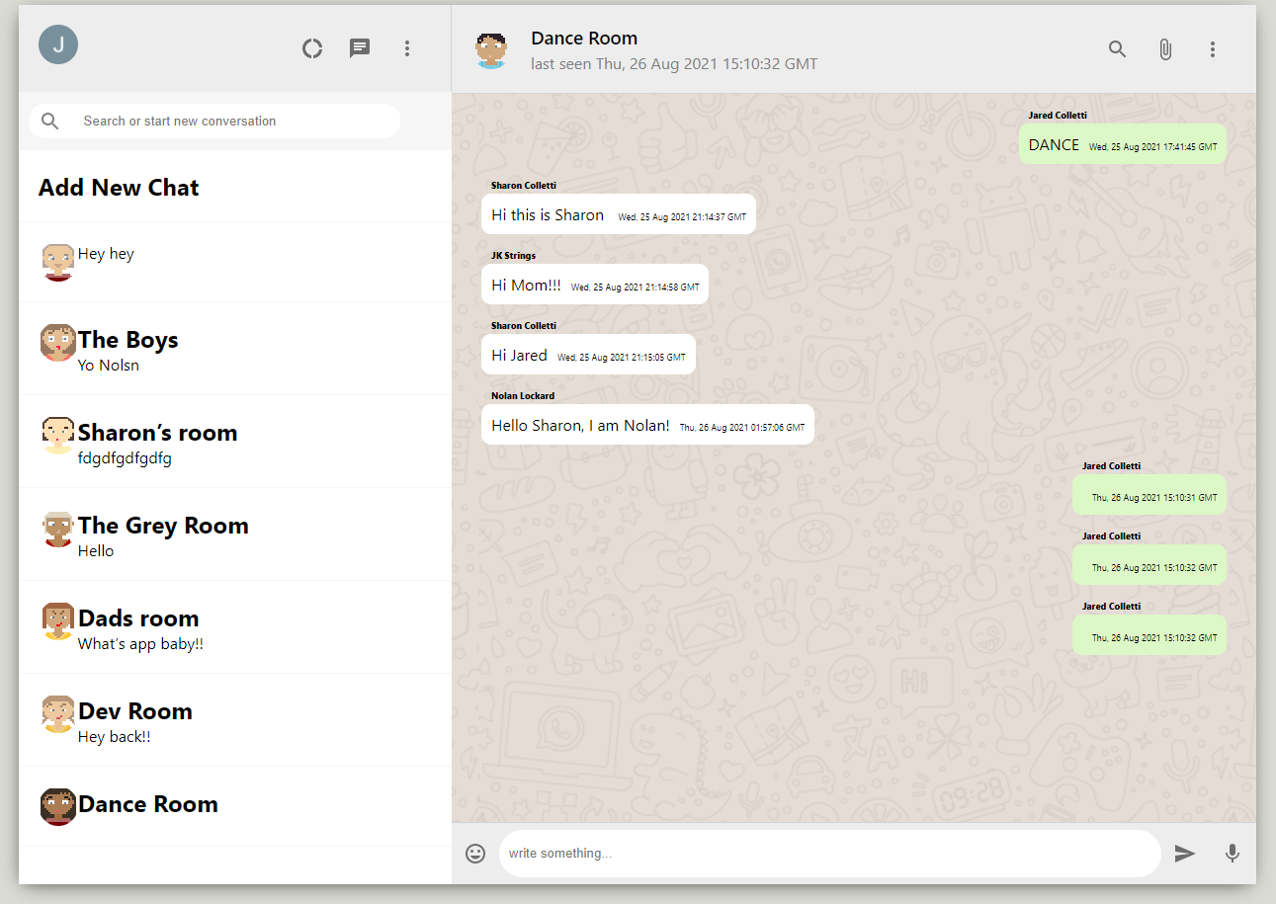1276x904 pixels.
Task: Open Dads room conversation
Action: click(x=235, y=627)
